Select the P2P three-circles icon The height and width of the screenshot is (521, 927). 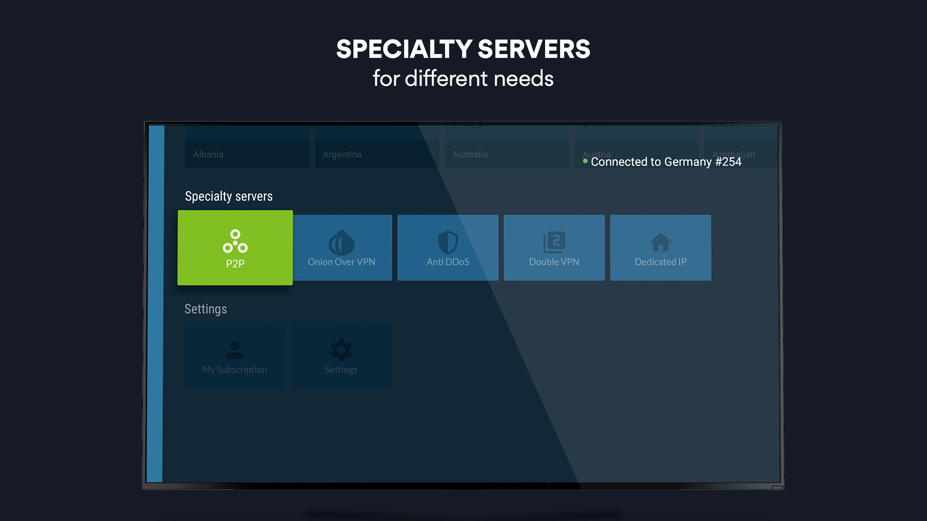235,241
